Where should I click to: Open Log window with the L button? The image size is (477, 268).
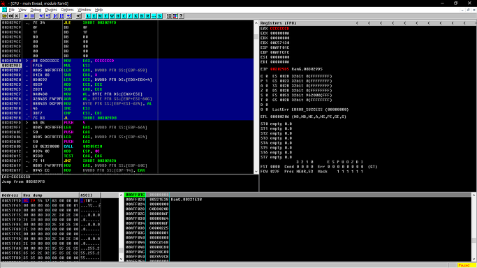tap(88, 16)
